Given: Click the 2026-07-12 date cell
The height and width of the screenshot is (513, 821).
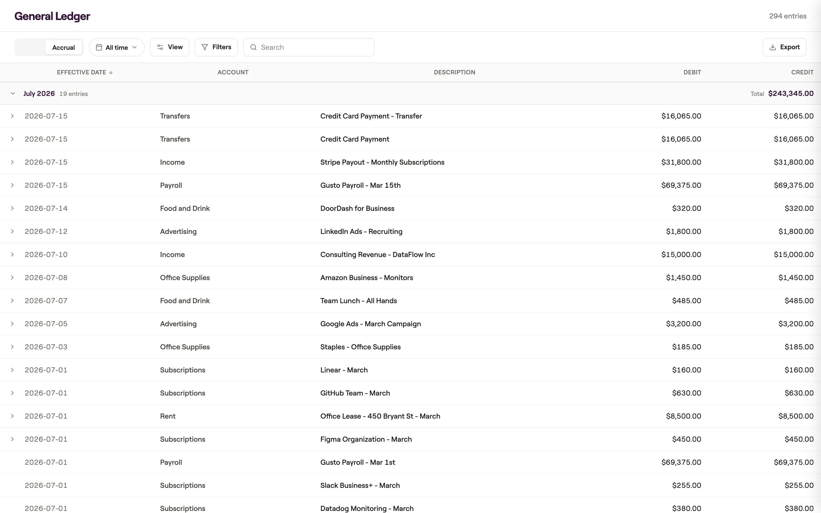Looking at the screenshot, I should (x=46, y=231).
